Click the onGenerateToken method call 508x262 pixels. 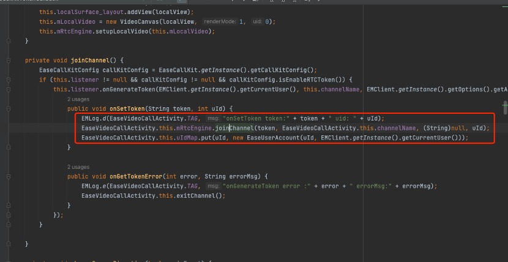(129, 89)
